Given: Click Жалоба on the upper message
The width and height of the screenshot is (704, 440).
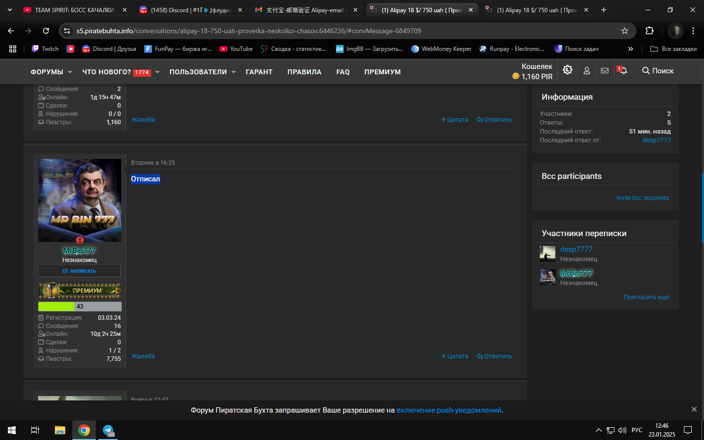Looking at the screenshot, I should [x=143, y=120].
